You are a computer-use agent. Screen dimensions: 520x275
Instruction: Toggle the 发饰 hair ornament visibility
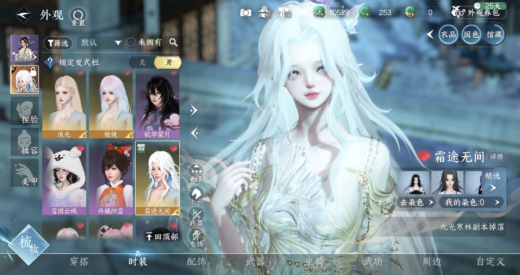(196, 238)
